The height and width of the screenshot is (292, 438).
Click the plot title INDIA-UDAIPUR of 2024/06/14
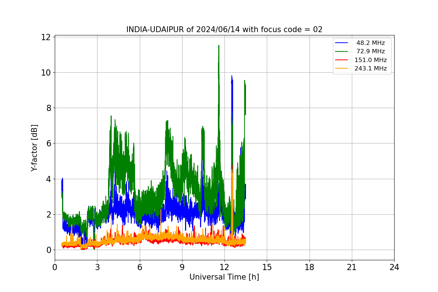pyautogui.click(x=224, y=30)
